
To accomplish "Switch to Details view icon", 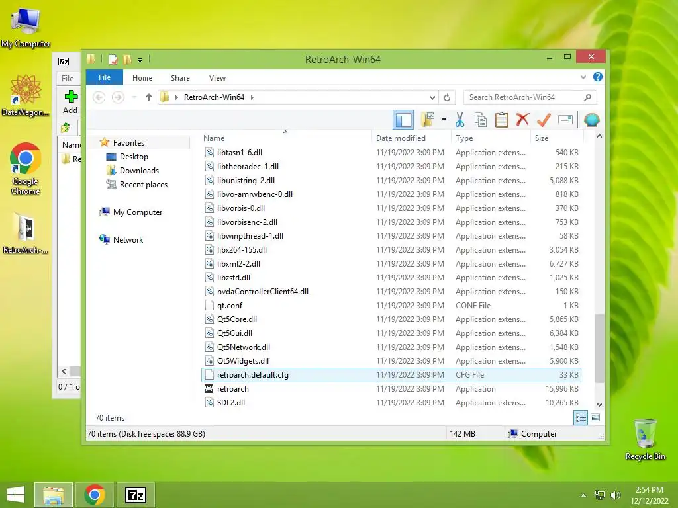I will tap(580, 418).
